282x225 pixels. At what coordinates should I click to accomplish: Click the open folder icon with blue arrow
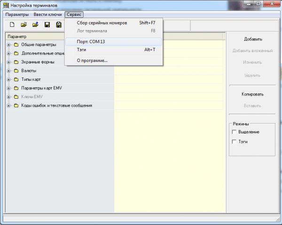coord(35,24)
